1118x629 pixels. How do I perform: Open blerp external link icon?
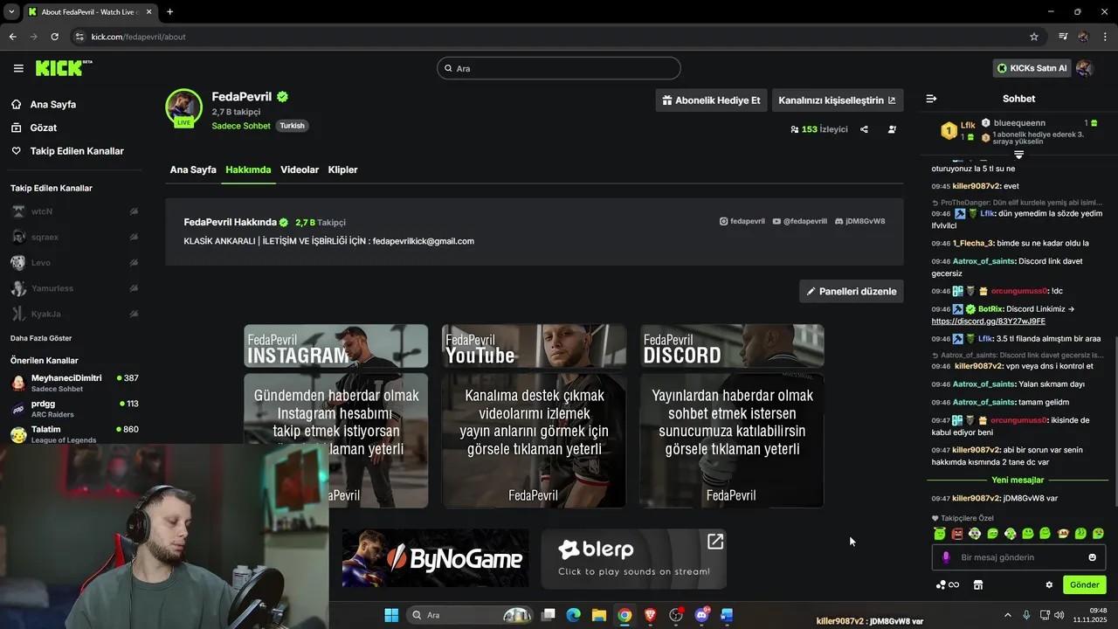click(715, 542)
